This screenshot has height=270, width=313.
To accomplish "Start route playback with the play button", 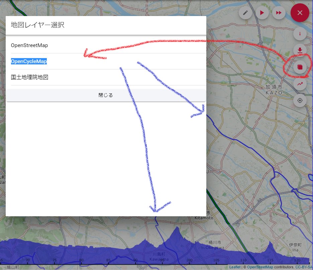I will pyautogui.click(x=262, y=13).
